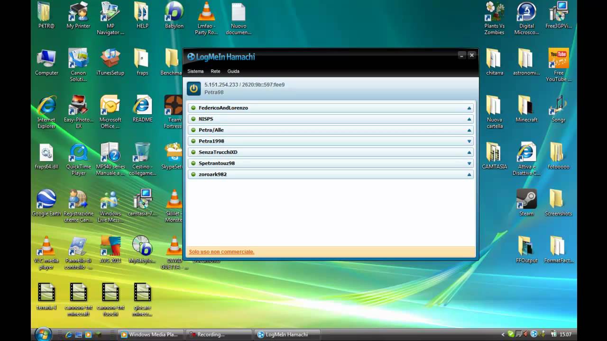Select the AVG 2011 desktop icon
This screenshot has height=341, width=607.
(x=110, y=250)
